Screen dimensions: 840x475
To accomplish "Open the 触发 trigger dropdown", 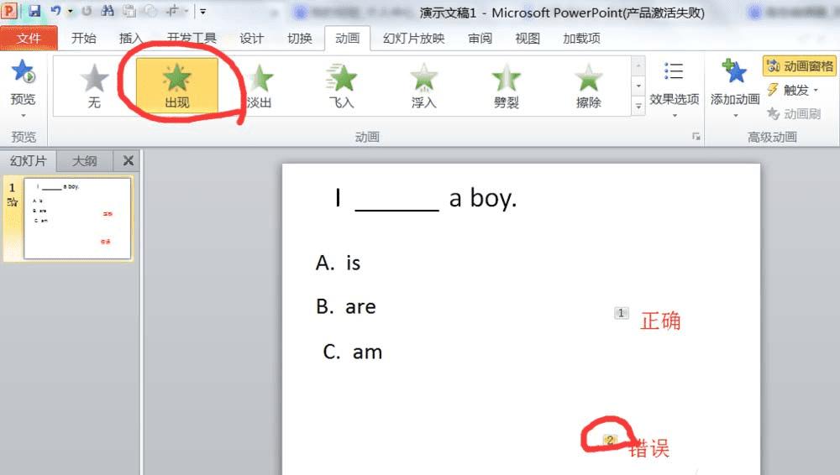I will pos(792,90).
